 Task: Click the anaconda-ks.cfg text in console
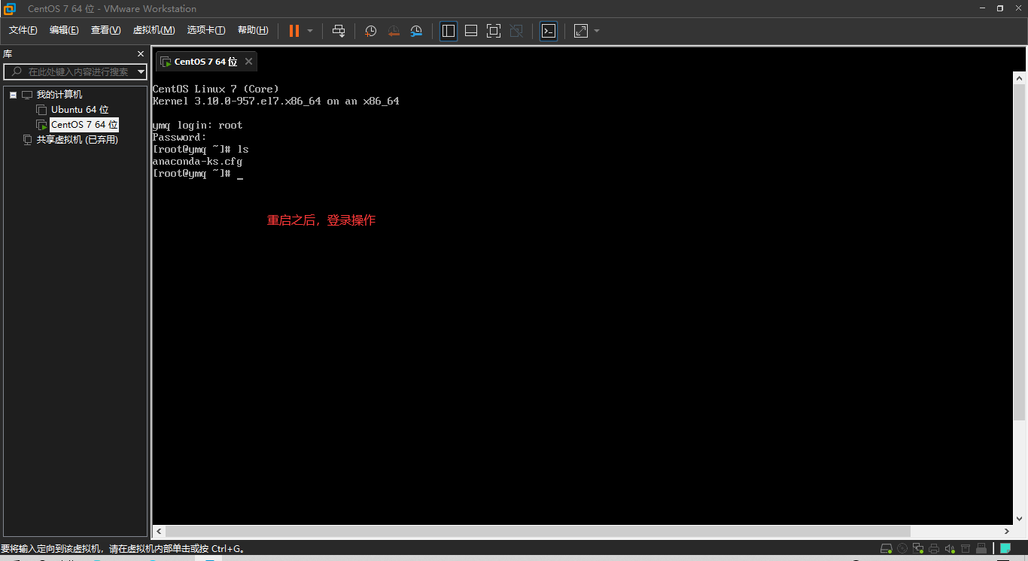coord(197,162)
